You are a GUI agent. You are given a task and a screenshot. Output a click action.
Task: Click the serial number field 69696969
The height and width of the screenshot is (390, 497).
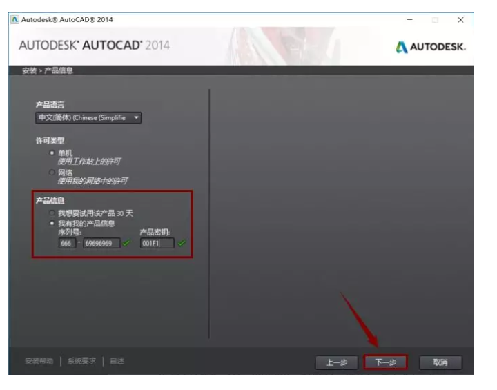tap(101, 243)
